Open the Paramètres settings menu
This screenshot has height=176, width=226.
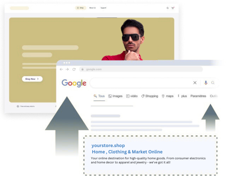[x=198, y=96]
